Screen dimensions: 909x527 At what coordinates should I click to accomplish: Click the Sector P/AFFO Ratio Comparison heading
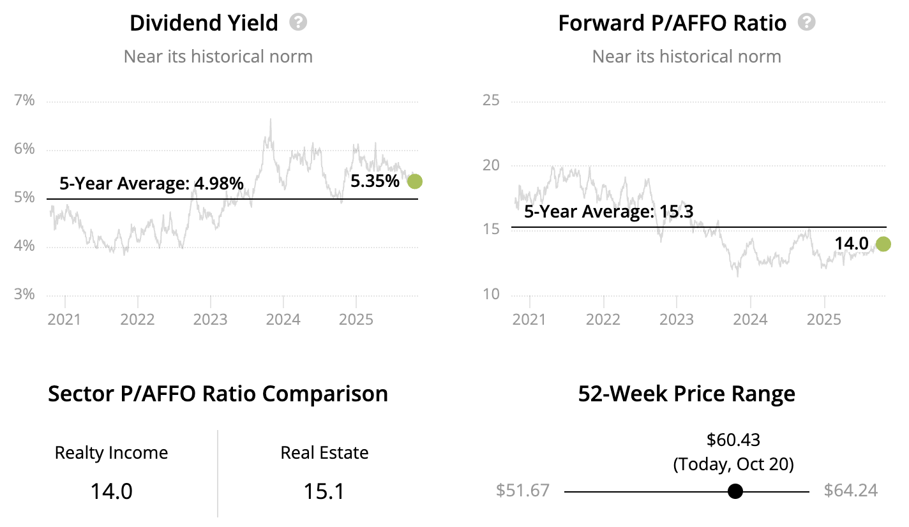point(218,394)
